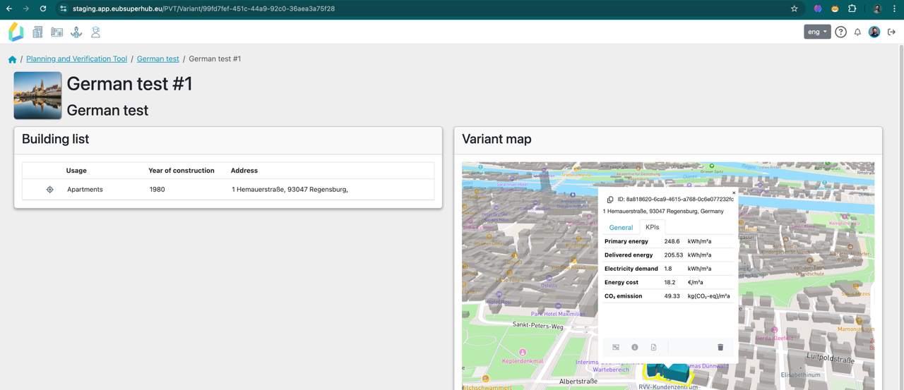Open Chrome's three-dot menu

pyautogui.click(x=894, y=8)
